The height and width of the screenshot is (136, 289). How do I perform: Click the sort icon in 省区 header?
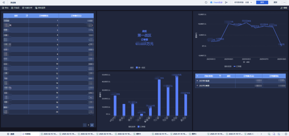point(27,16)
